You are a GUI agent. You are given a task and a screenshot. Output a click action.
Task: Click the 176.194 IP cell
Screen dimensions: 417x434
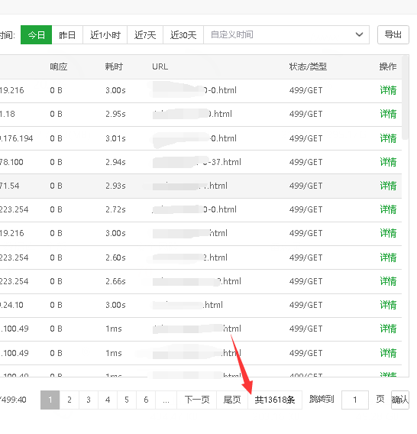point(17,138)
